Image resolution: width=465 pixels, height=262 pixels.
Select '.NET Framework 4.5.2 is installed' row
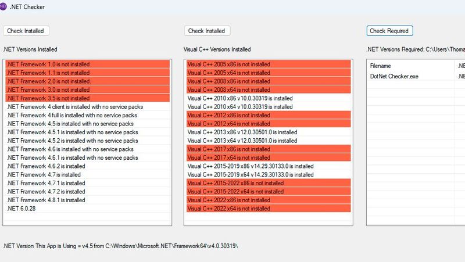(88, 141)
